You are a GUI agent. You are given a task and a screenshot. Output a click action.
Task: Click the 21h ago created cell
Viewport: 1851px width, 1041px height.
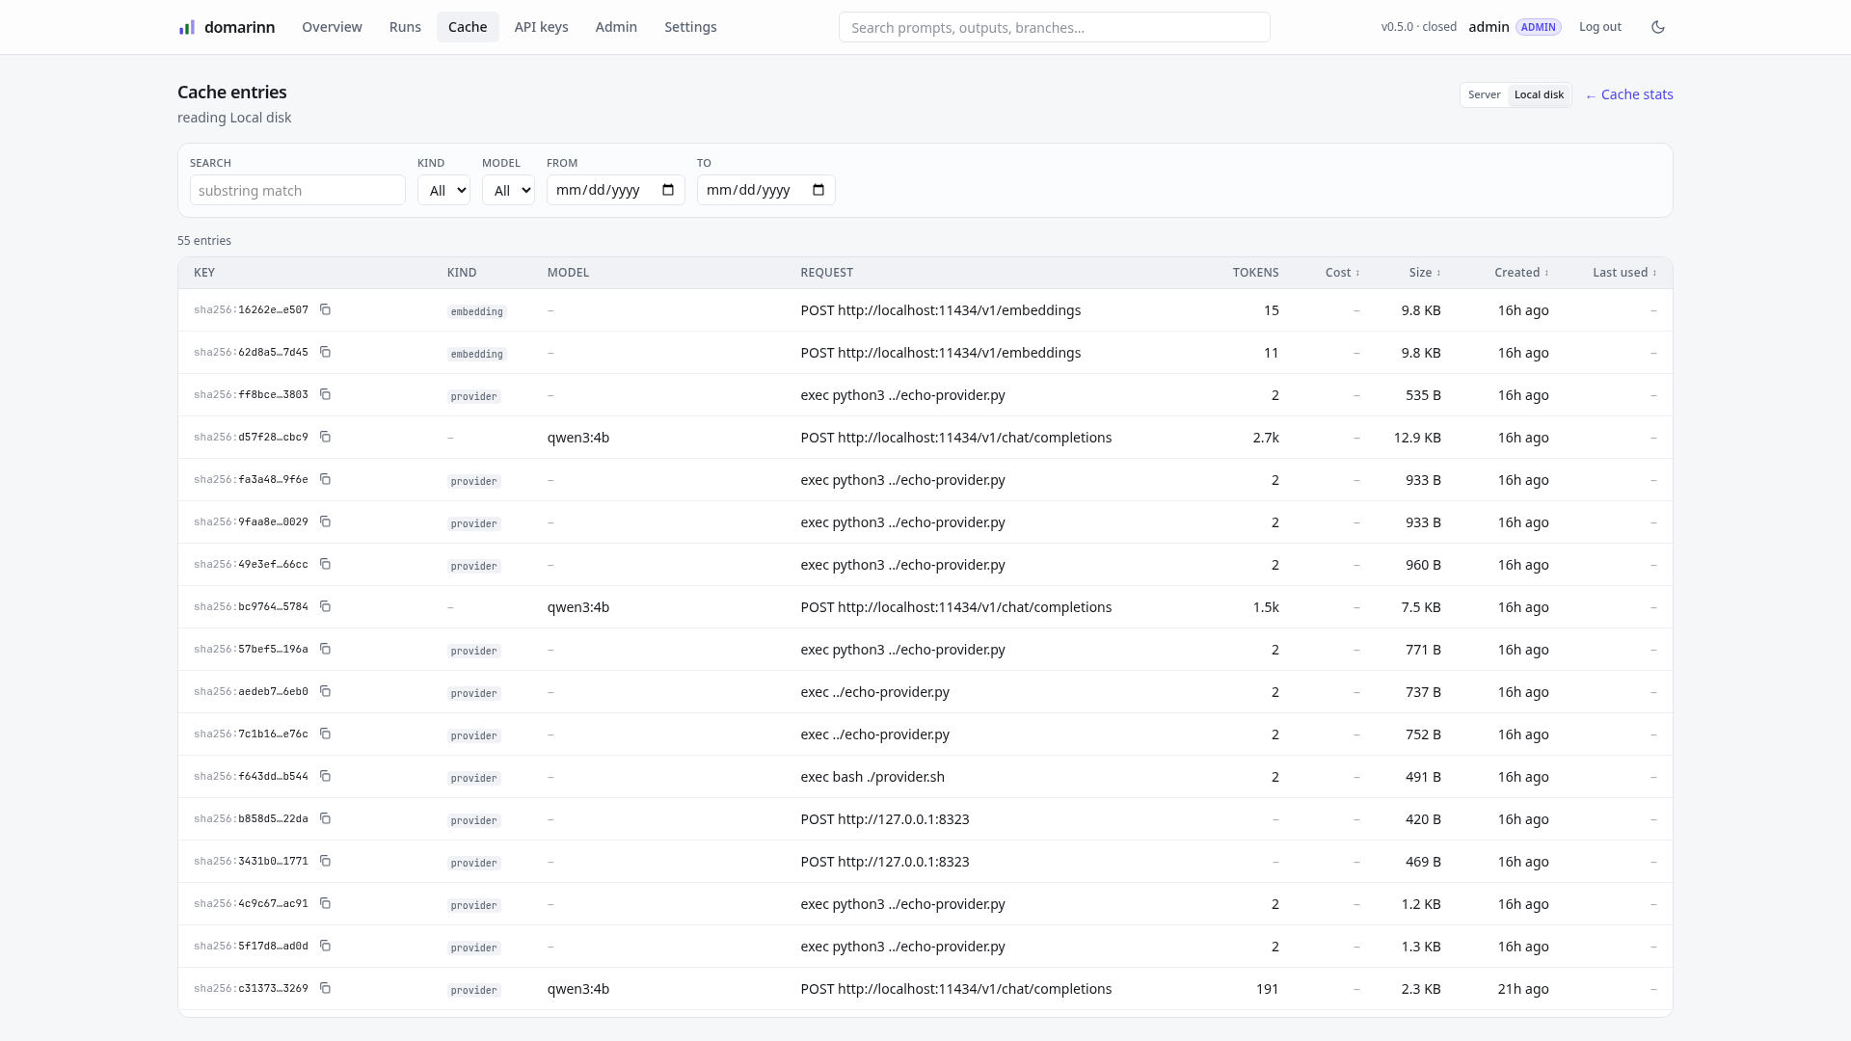pyautogui.click(x=1523, y=989)
